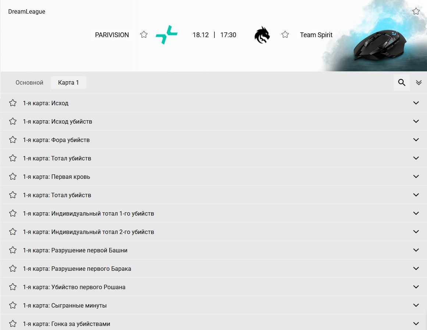This screenshot has height=330, width=427.
Task: Click the Team Spirit dragon logo
Action: tap(262, 35)
